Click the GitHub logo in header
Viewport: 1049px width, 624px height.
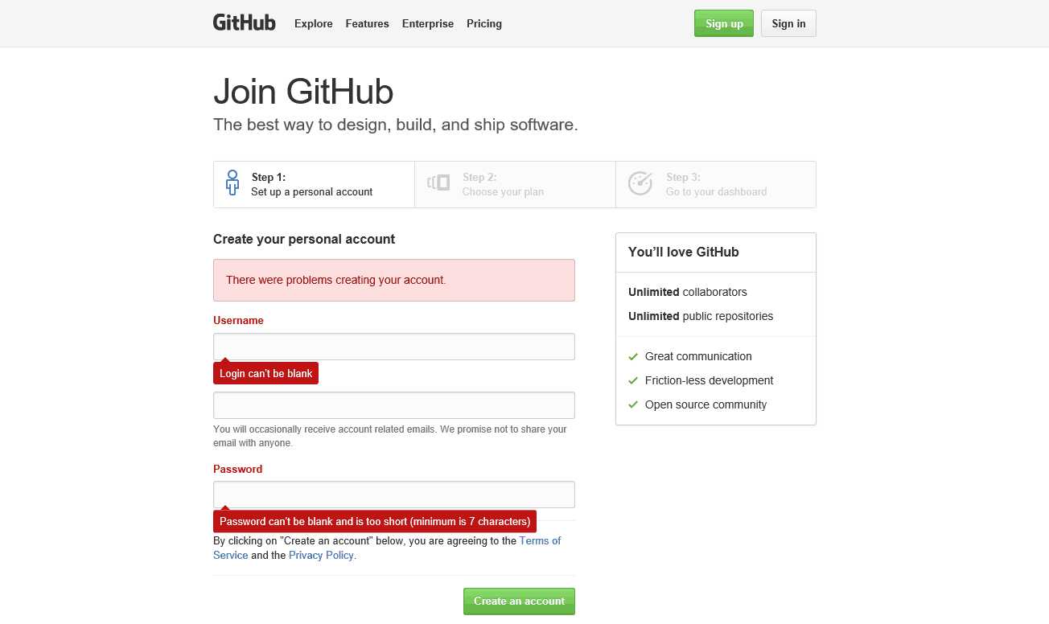244,23
